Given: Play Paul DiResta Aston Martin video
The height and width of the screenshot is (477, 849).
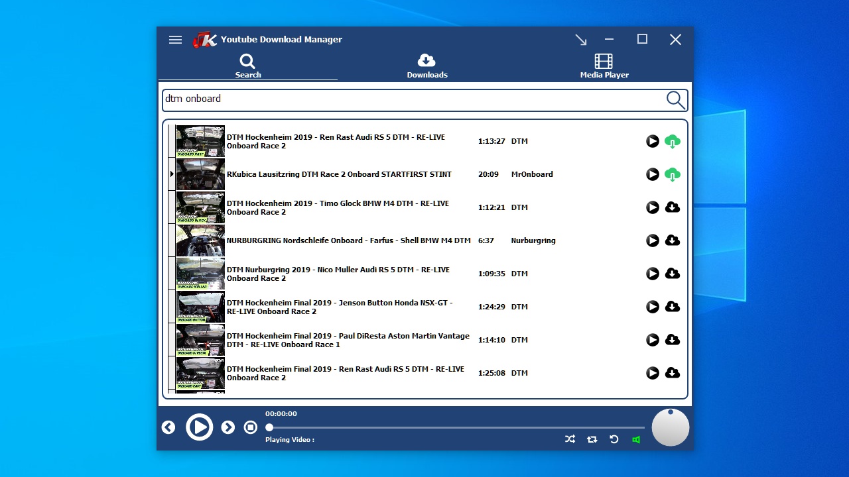Looking at the screenshot, I should [653, 340].
